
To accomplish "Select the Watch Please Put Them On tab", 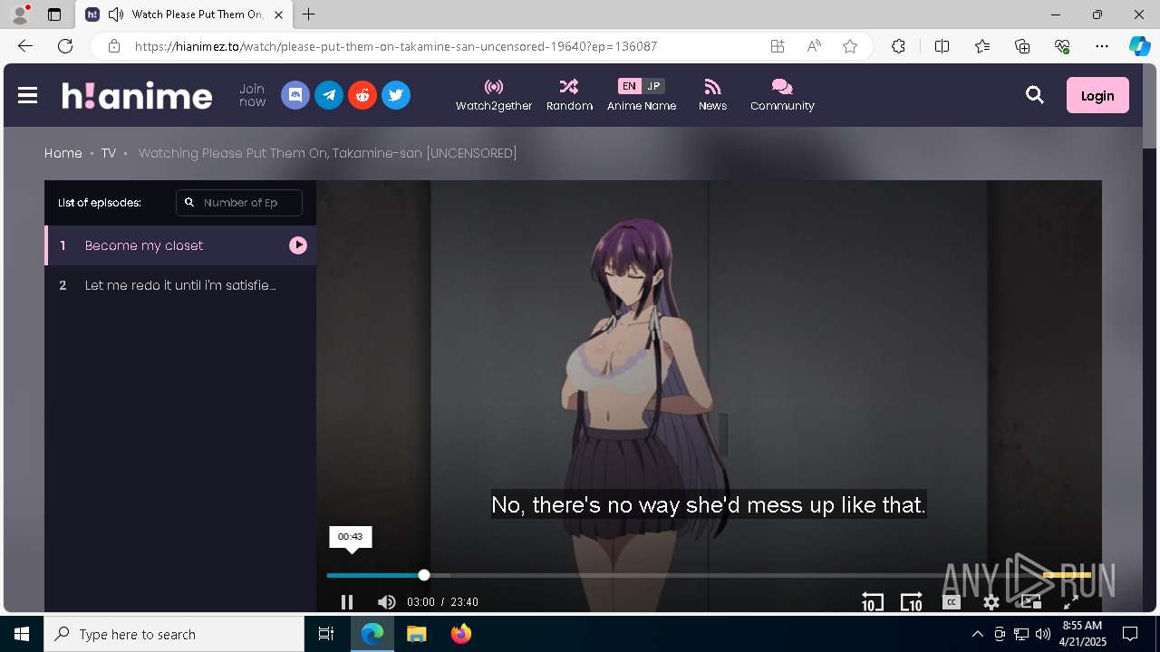I will coord(184,14).
